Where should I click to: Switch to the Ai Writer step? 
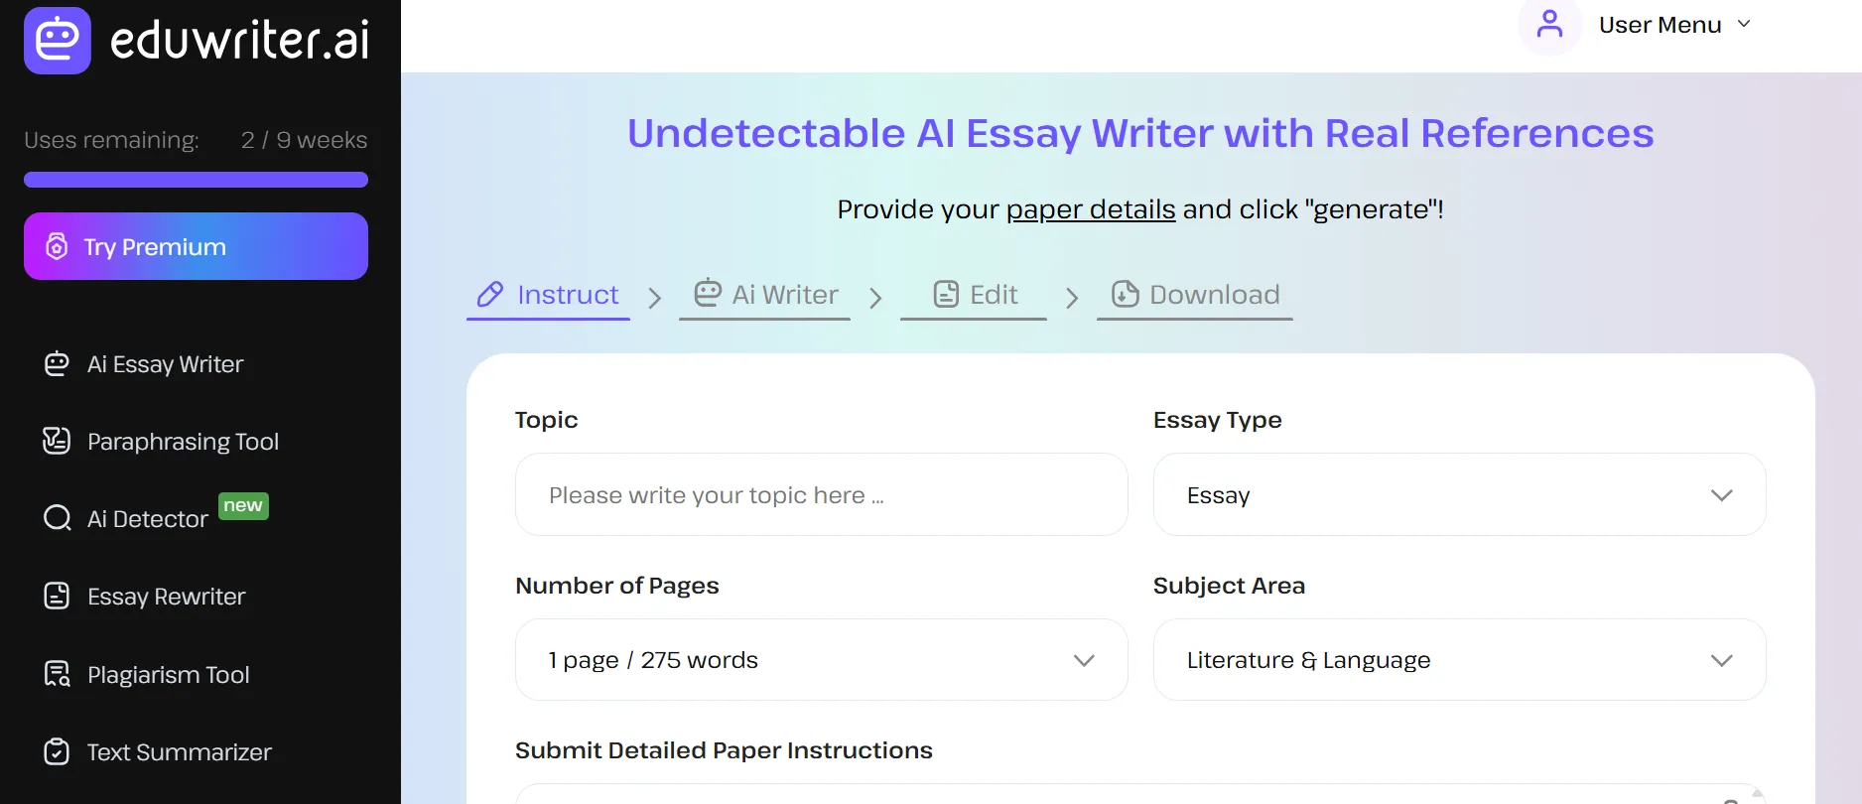pyautogui.click(x=764, y=294)
